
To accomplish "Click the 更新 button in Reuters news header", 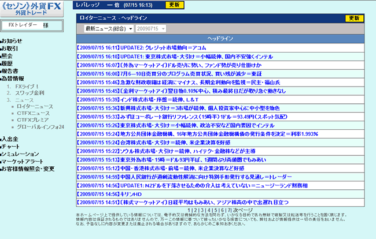I will [x=354, y=18].
